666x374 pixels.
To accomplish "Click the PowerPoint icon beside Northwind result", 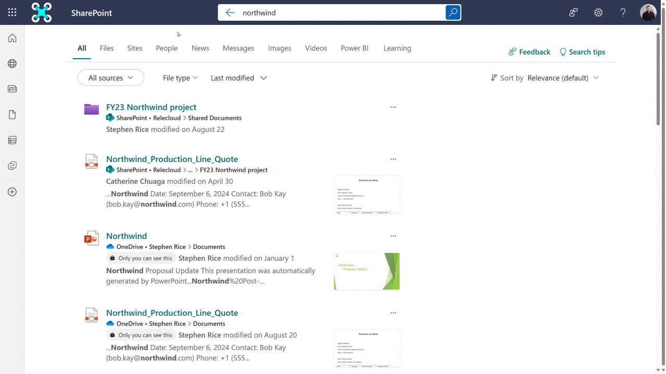I will (x=92, y=238).
